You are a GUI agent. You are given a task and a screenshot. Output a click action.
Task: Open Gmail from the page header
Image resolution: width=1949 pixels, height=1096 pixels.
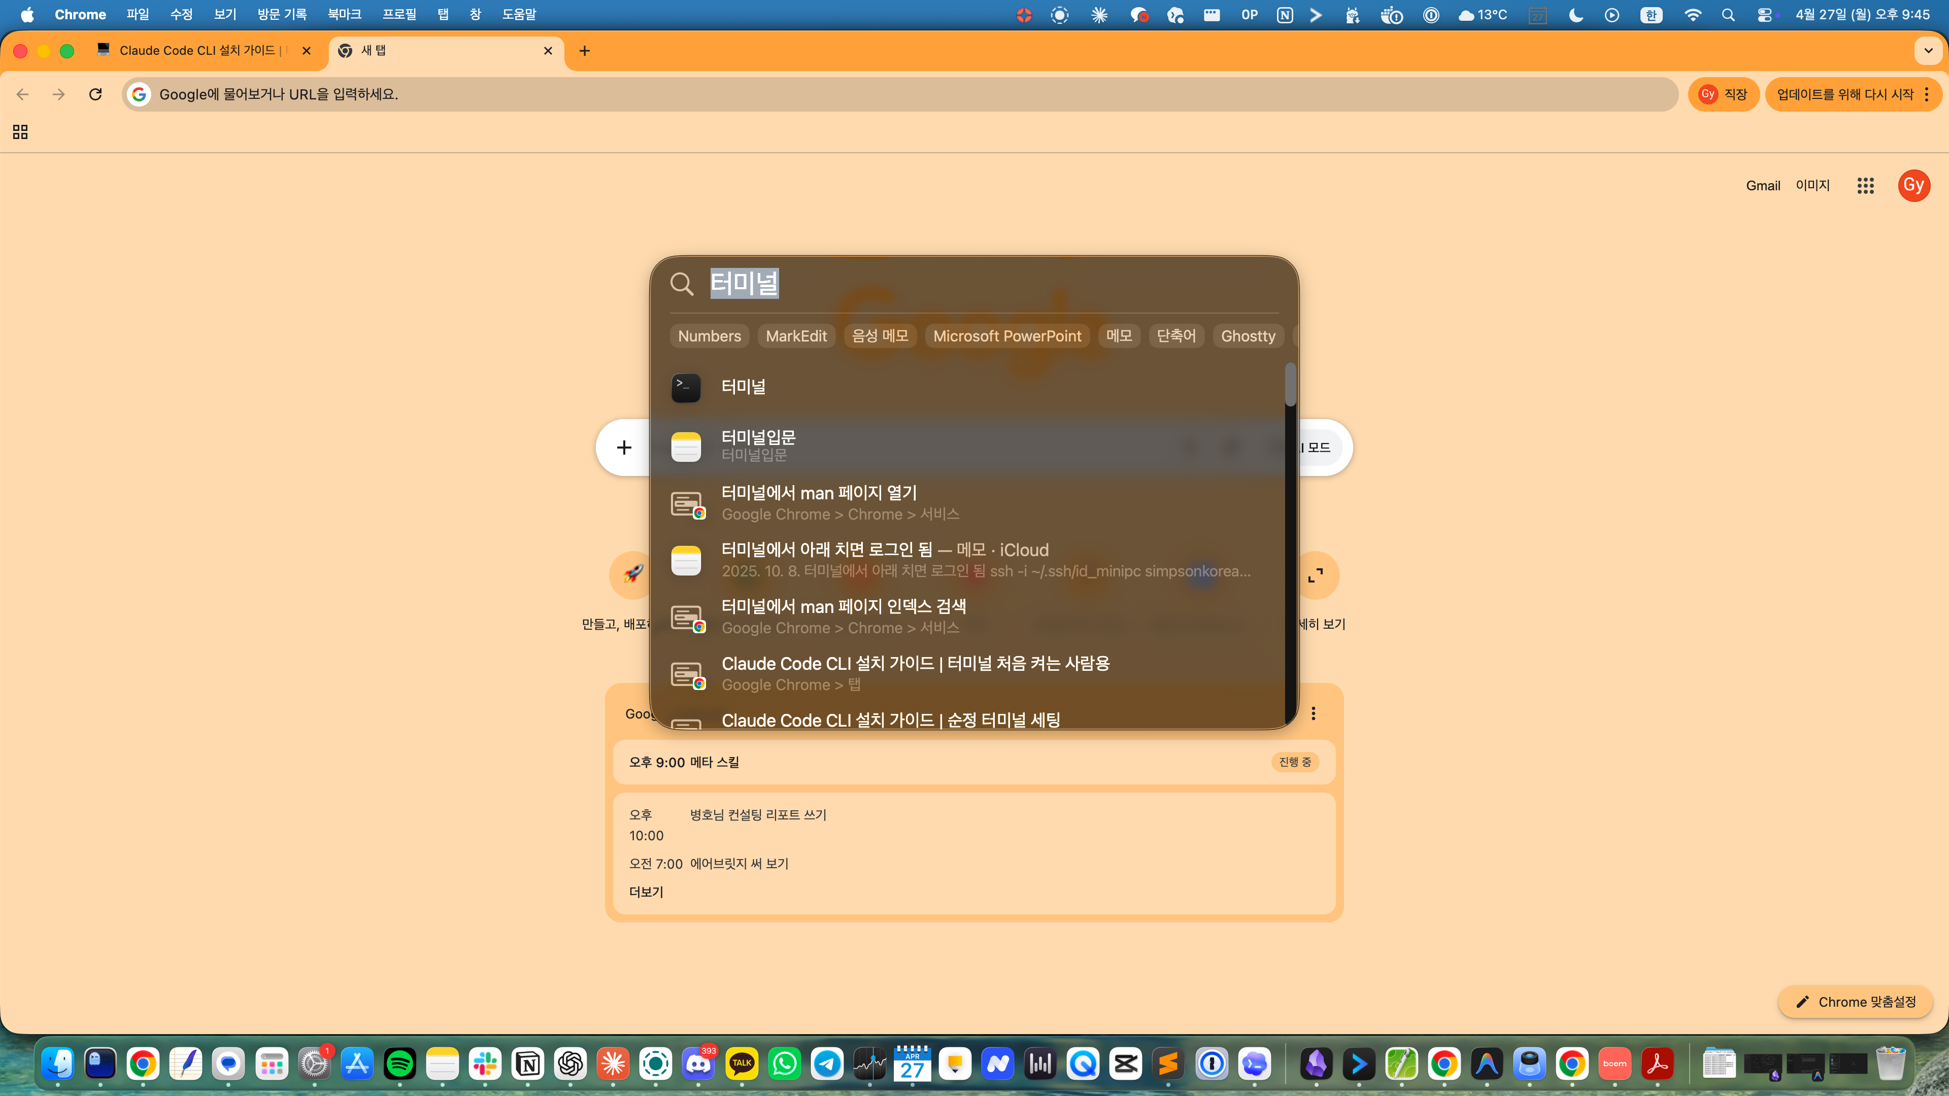coord(1764,185)
